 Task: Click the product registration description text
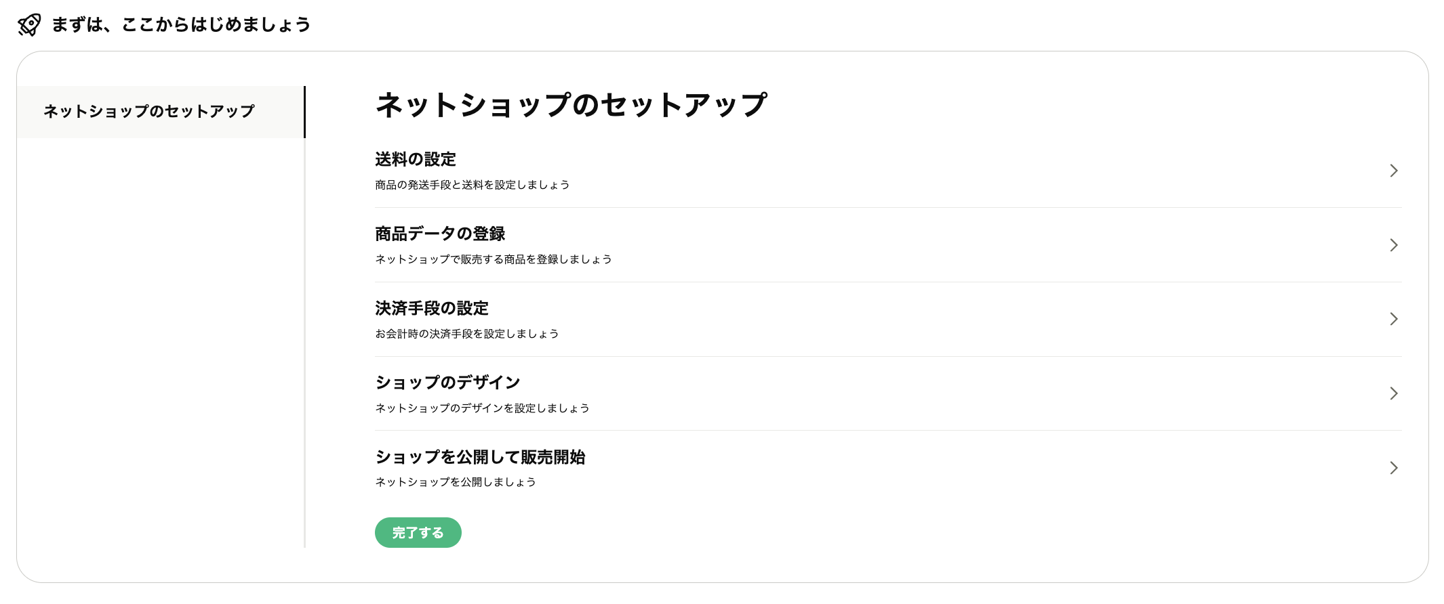[493, 259]
